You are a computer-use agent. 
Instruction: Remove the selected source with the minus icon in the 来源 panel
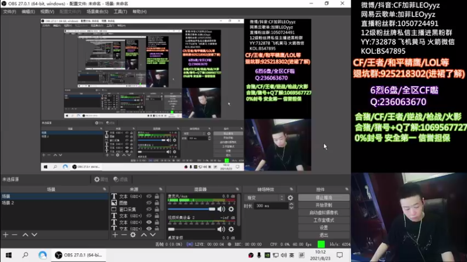point(124,235)
